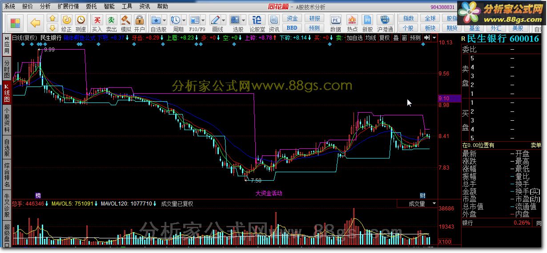This screenshot has height=253, width=547.
Task: Toggle 复权 price adjustment on chart
Action: click(x=385, y=38)
